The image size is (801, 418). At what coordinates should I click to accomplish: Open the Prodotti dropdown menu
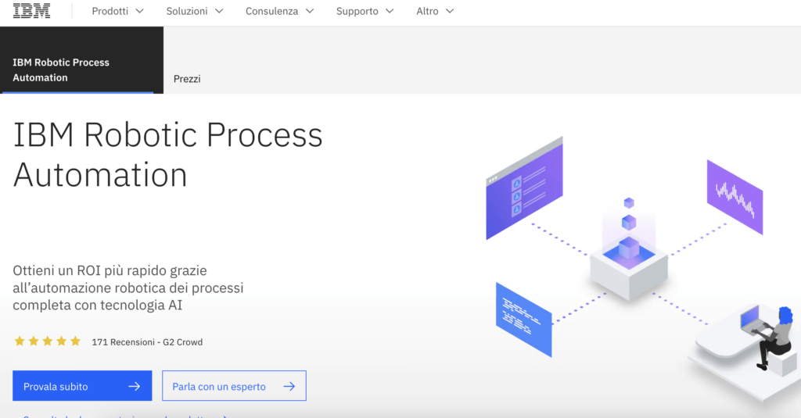pyautogui.click(x=117, y=12)
